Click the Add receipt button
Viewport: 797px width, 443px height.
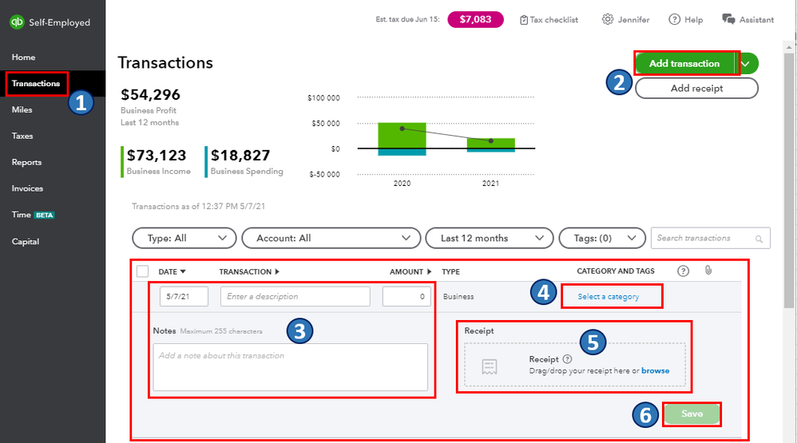696,89
